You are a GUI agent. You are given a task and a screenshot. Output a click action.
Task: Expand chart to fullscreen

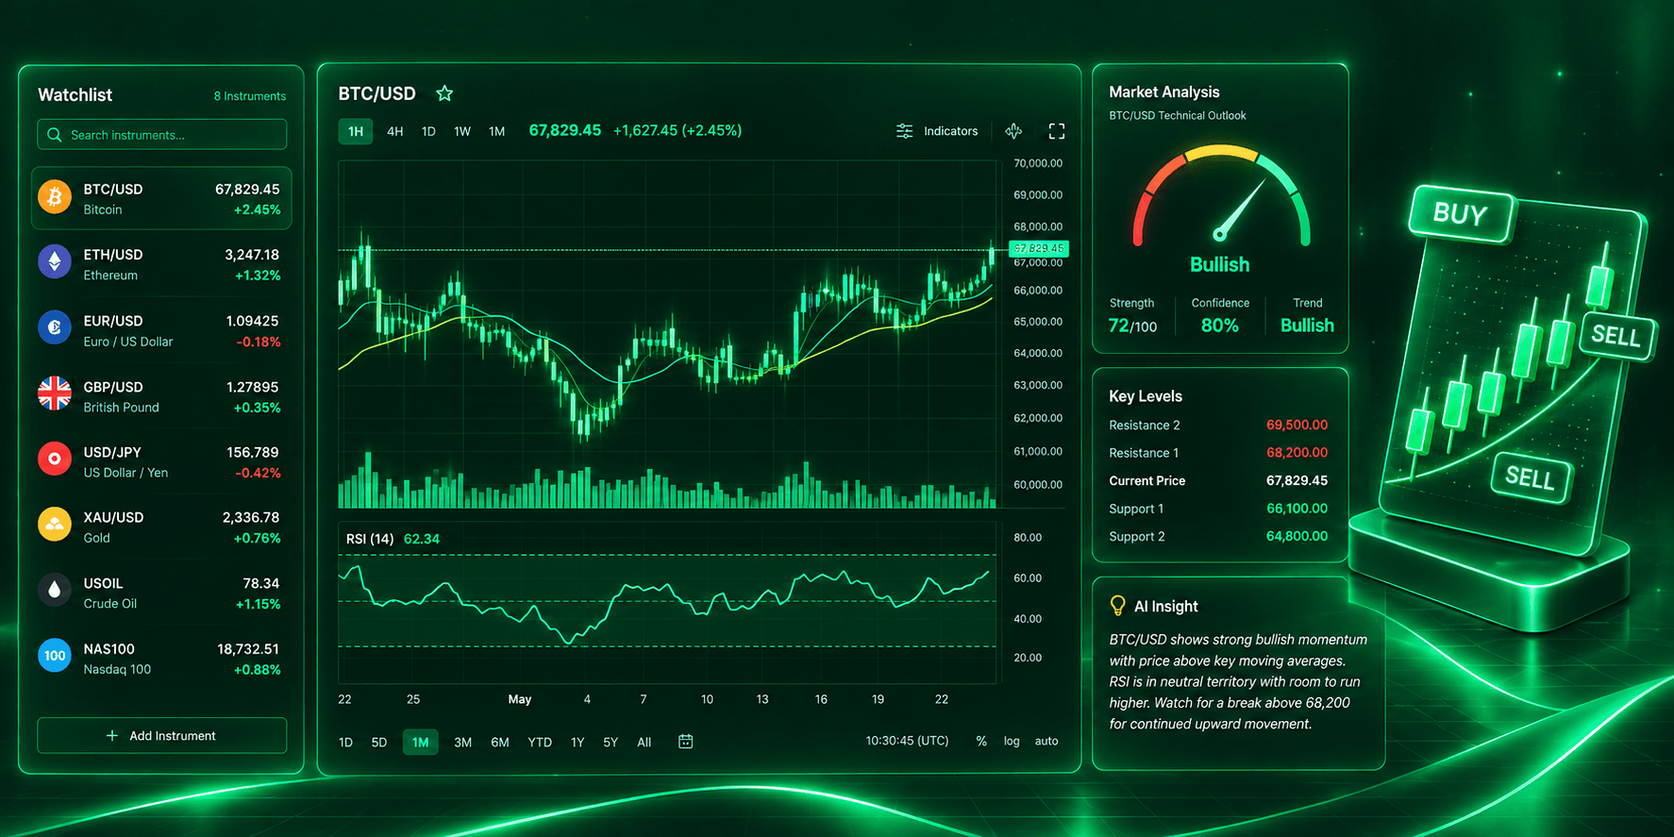1057,131
